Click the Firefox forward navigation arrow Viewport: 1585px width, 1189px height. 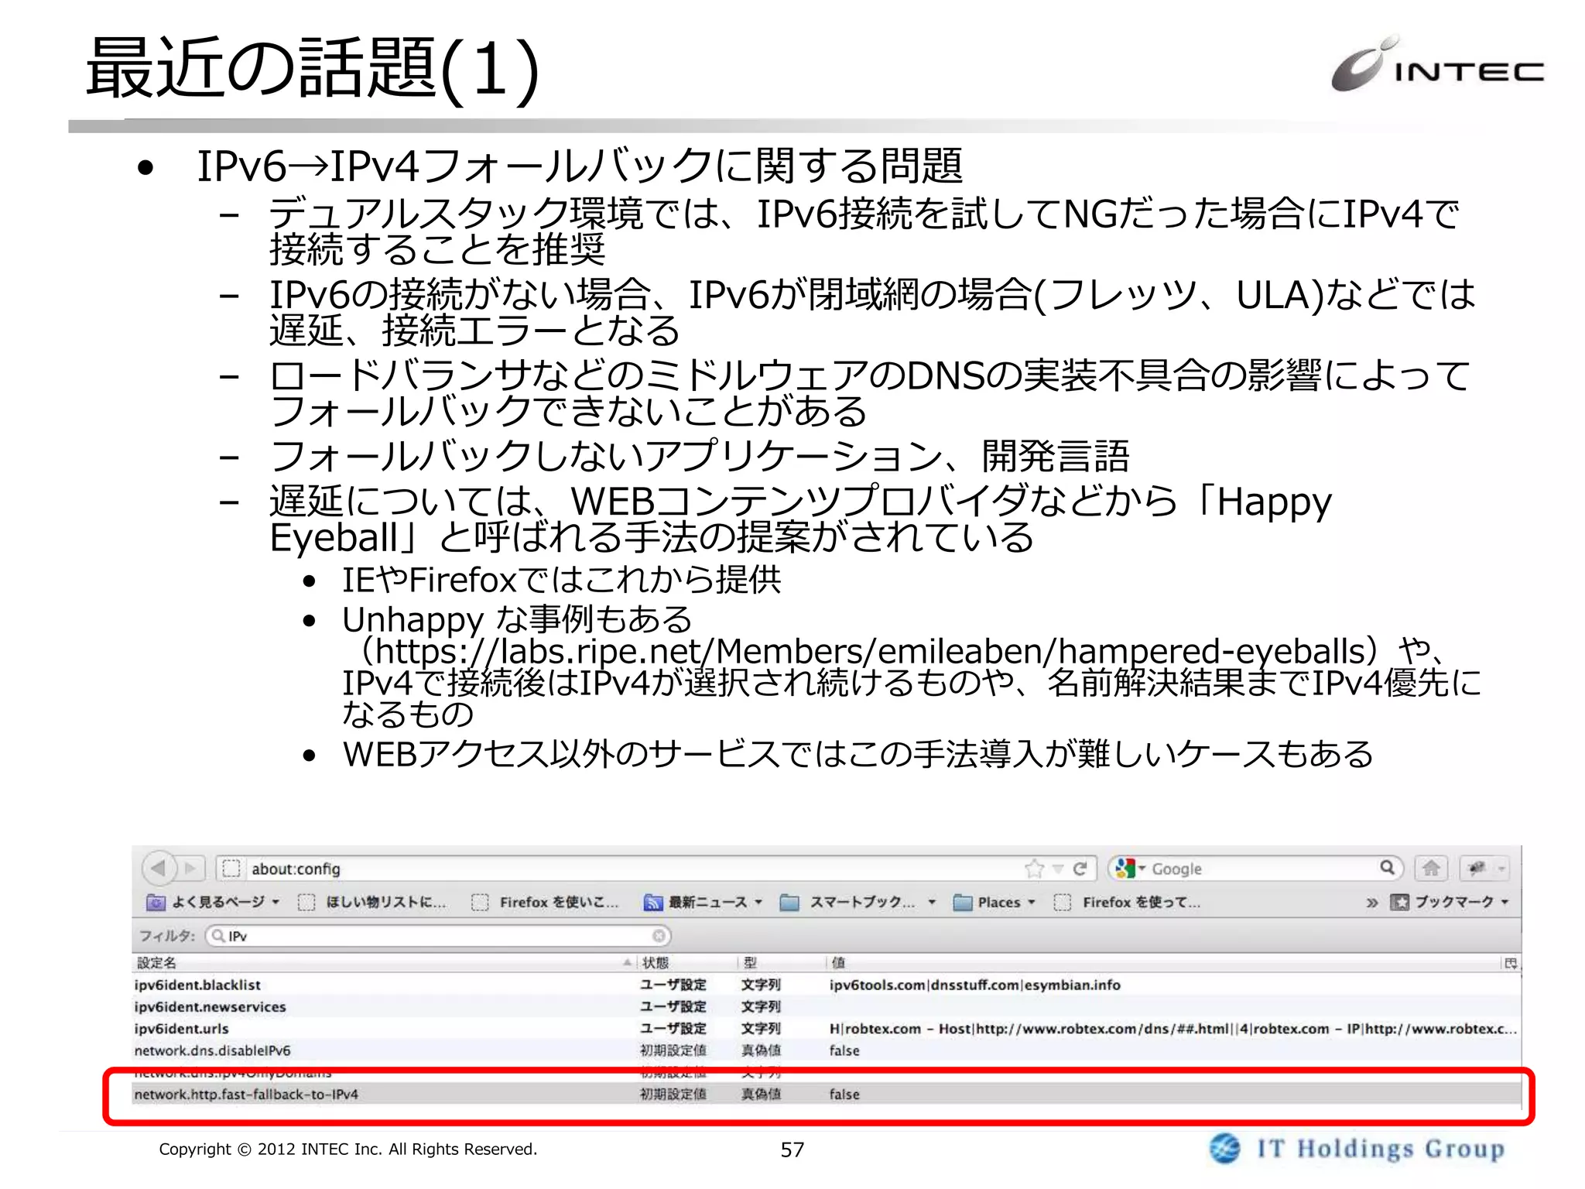click(191, 869)
